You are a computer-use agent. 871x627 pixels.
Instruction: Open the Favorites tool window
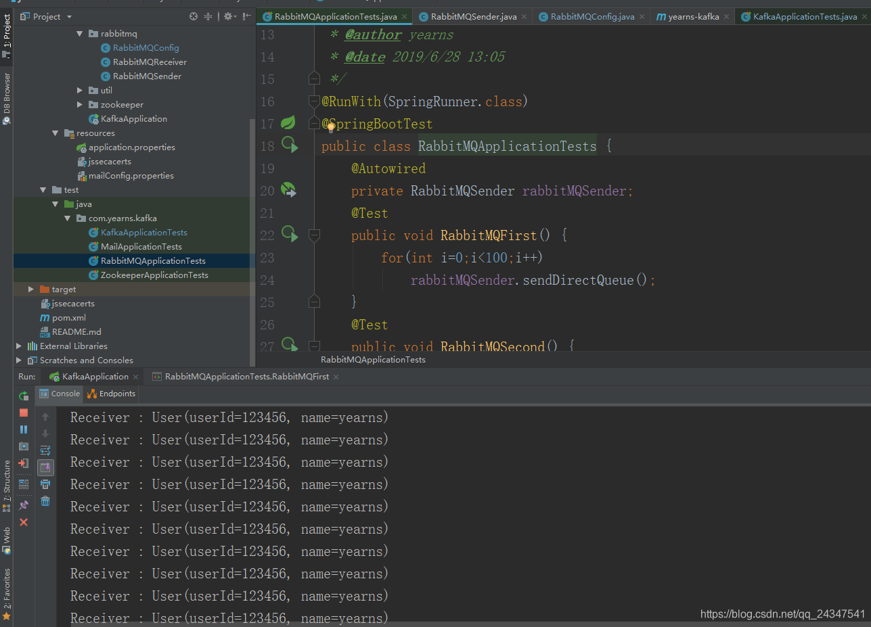(x=6, y=594)
